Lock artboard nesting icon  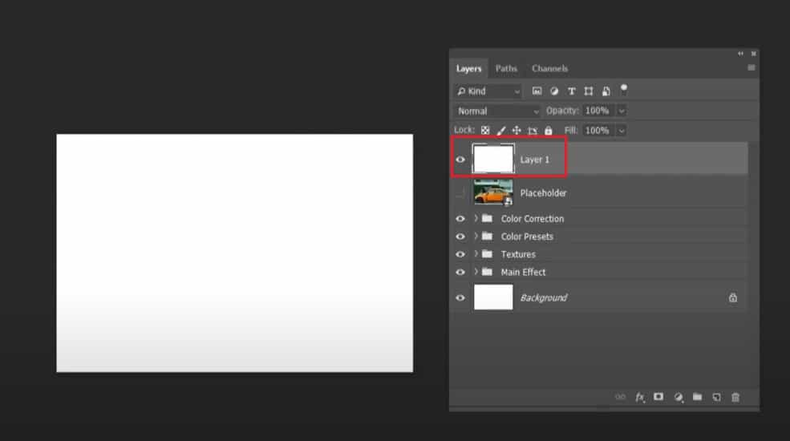pos(533,131)
